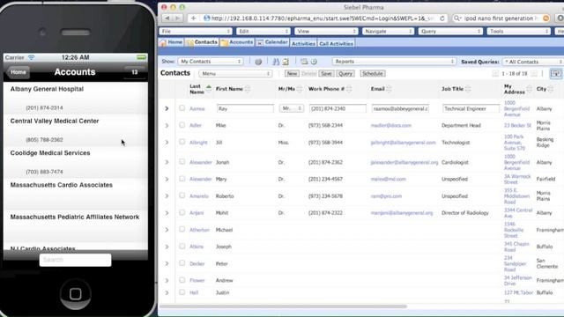Click the Contacts tab icon

coord(189,43)
